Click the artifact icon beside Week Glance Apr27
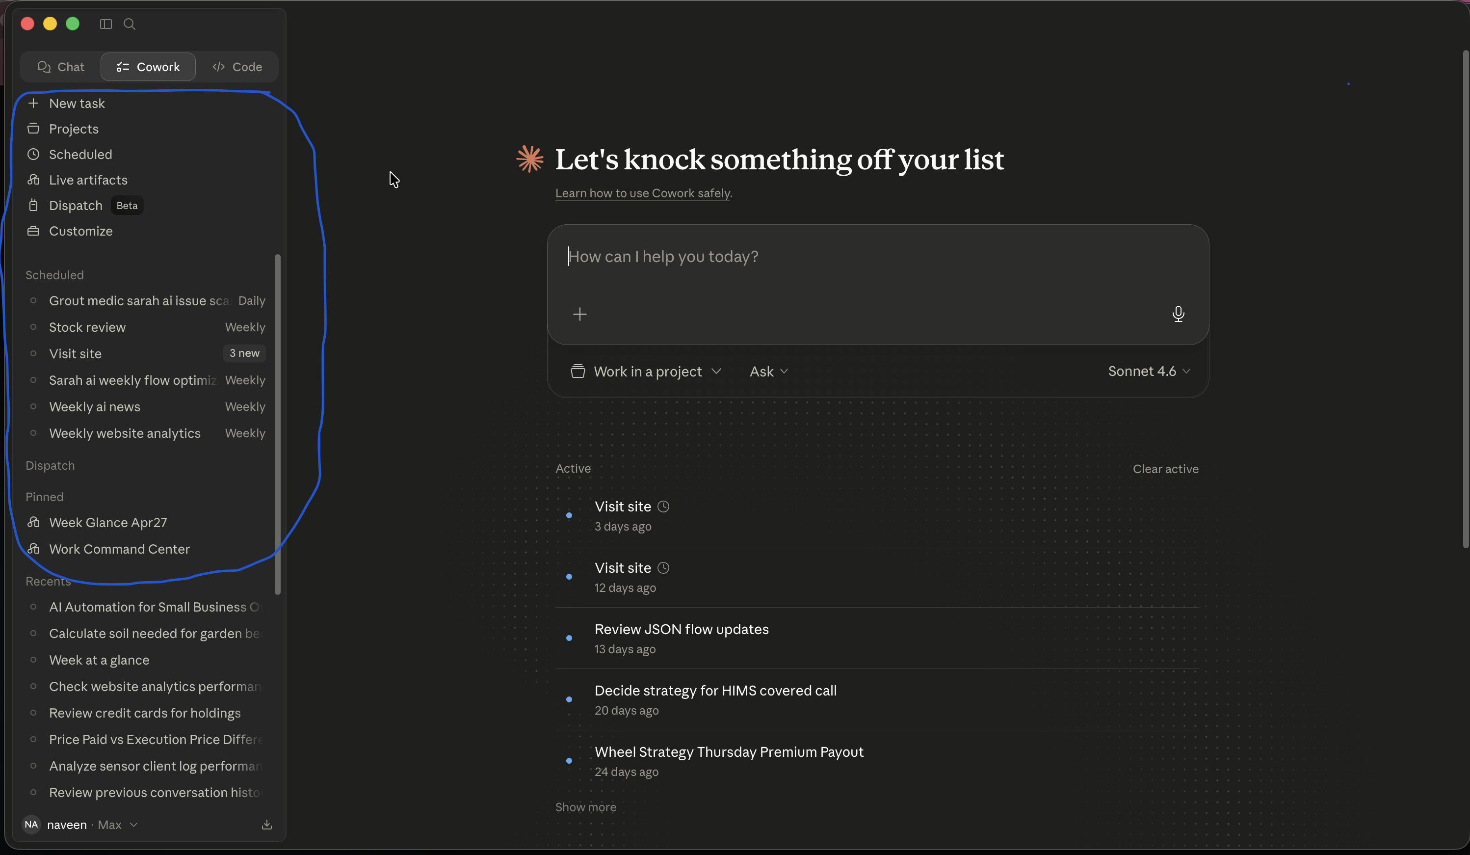 coord(33,522)
